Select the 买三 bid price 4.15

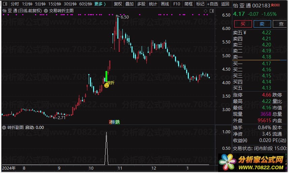[266, 76]
